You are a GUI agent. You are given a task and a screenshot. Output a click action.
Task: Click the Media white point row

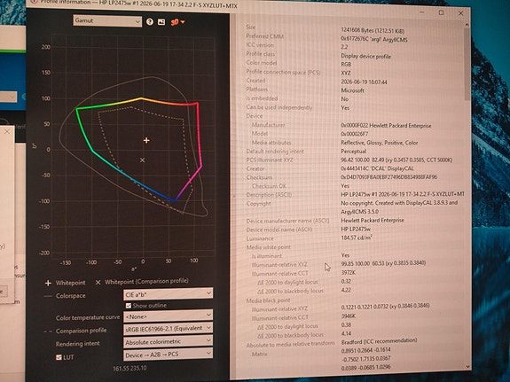tap(355, 247)
